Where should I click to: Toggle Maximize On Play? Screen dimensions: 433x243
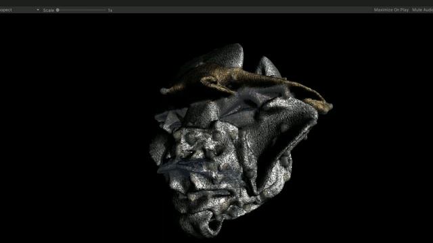click(391, 10)
